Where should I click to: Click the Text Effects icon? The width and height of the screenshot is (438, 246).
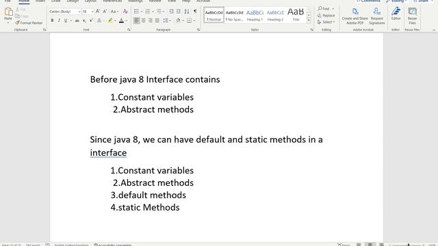99,20
